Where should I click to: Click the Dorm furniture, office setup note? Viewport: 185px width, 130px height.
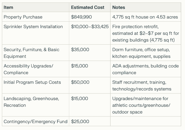point(146,53)
